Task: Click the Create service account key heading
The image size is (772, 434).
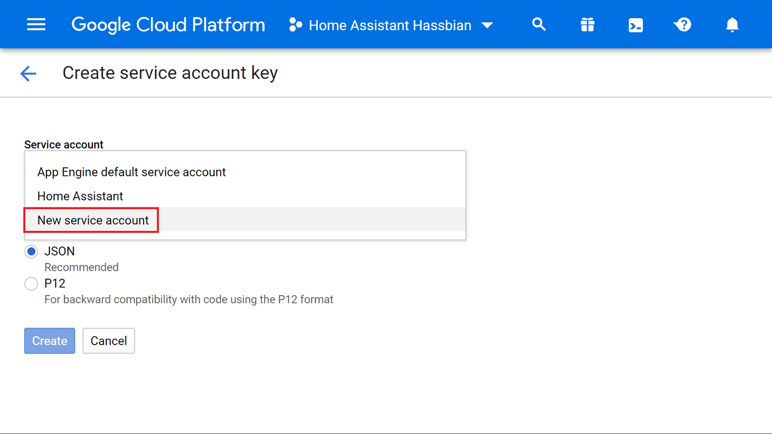Action: click(x=170, y=73)
